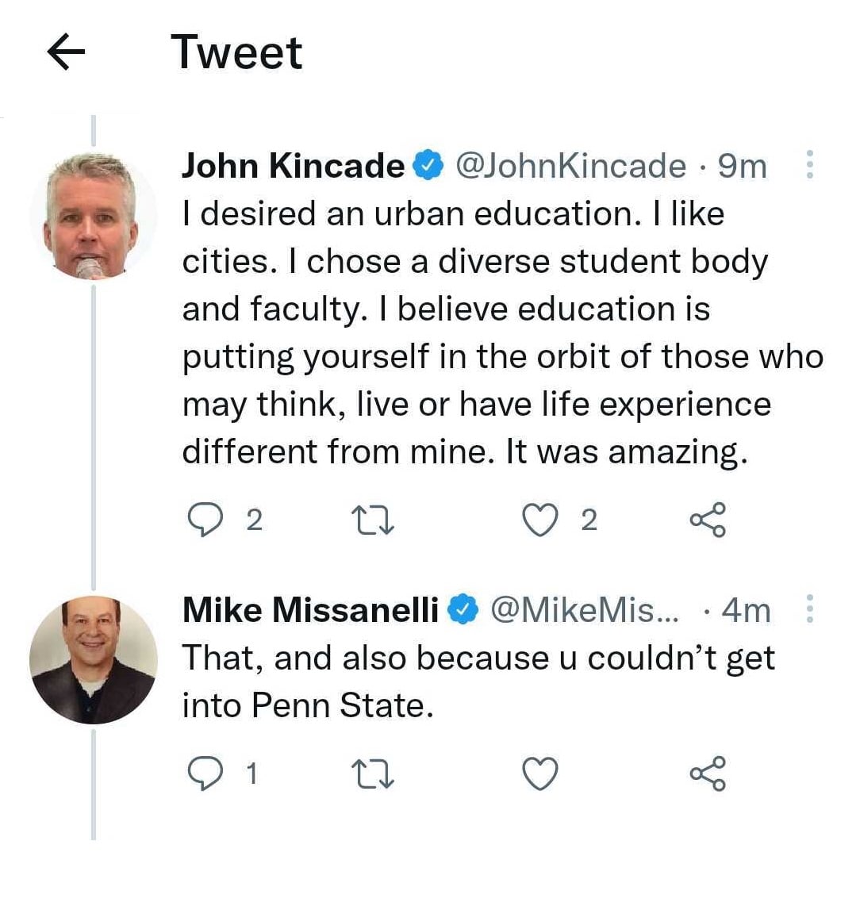Open the Mike Missanelli display name
The width and height of the screenshot is (856, 910).
[x=310, y=610]
